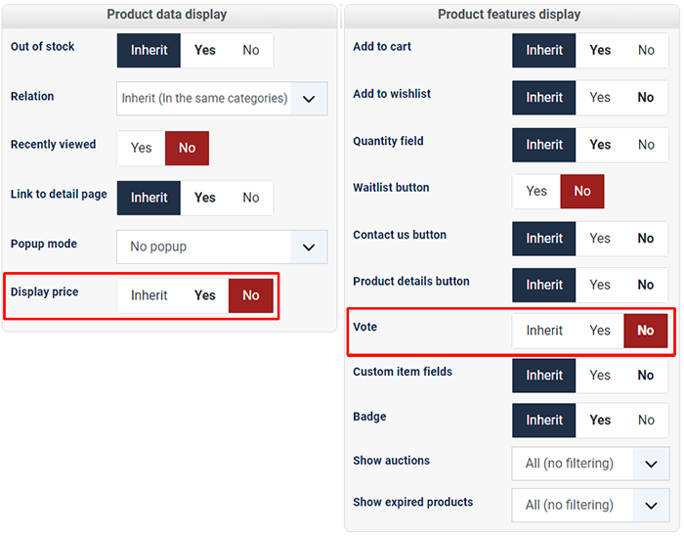Click the Product data display header
Image resolution: width=684 pixels, height=537 pixels.
click(167, 15)
